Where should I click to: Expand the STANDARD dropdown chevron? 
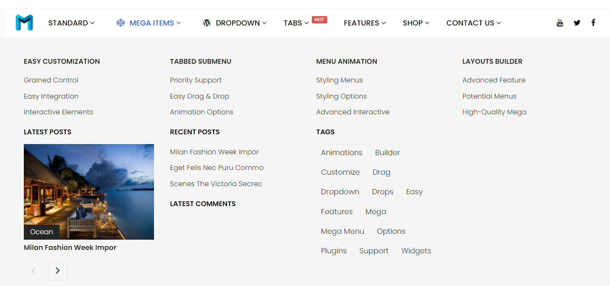[x=91, y=23]
